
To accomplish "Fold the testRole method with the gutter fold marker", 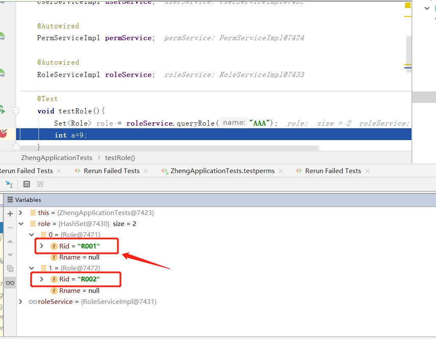I will coord(16,111).
